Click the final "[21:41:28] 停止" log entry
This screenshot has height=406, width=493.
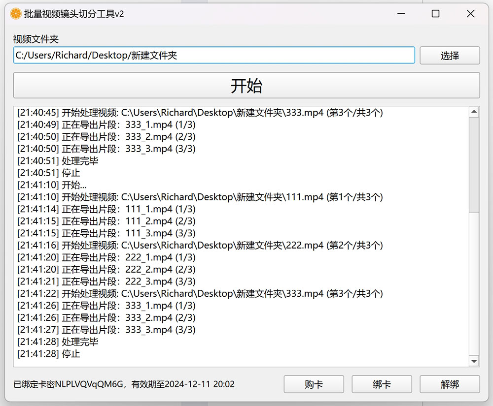pyautogui.click(x=48, y=354)
